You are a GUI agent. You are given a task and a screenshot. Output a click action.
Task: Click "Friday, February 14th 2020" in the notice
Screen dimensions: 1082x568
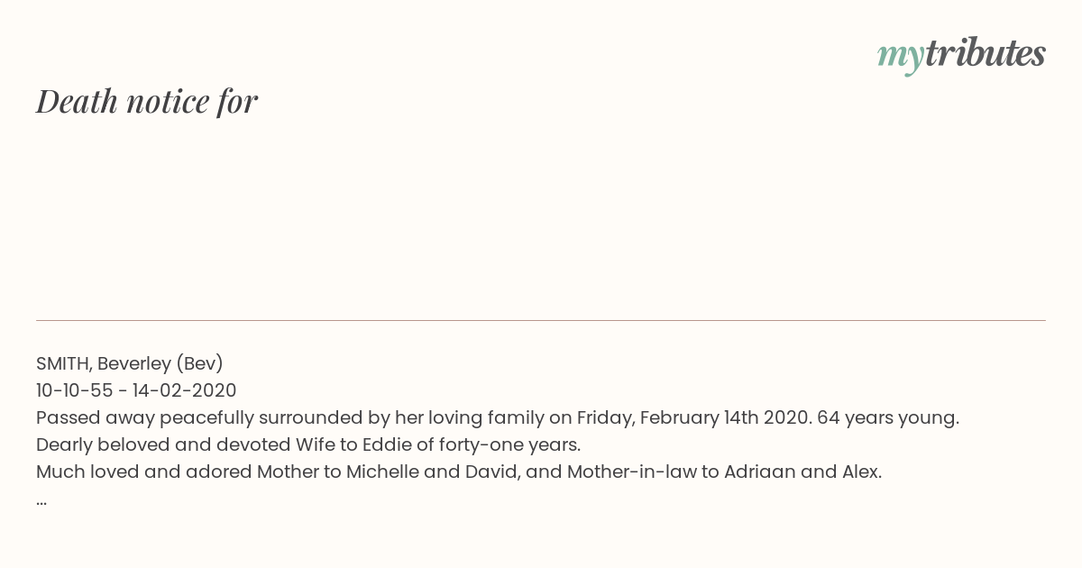pos(694,418)
